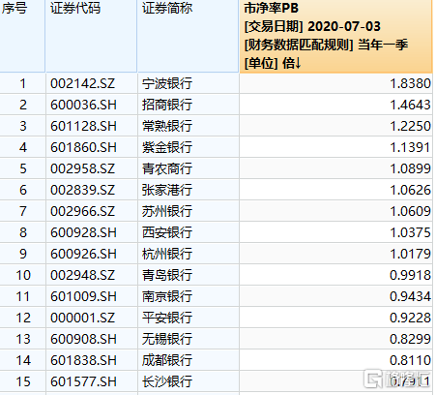Select the 序号 column header
The height and width of the screenshot is (395, 436).
pos(22,36)
